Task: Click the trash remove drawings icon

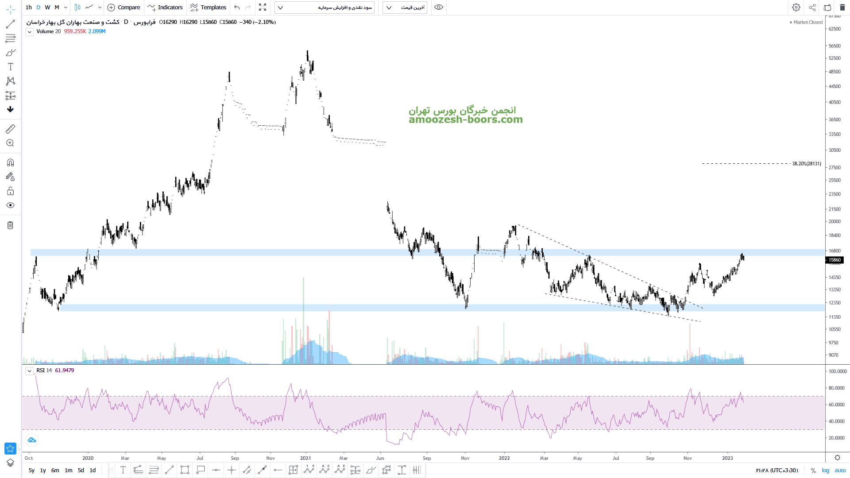Action: [10, 225]
